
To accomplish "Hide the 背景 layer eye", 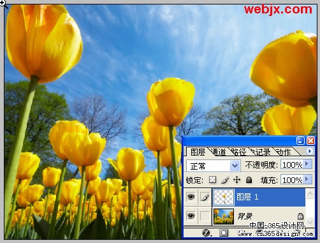I will (191, 216).
